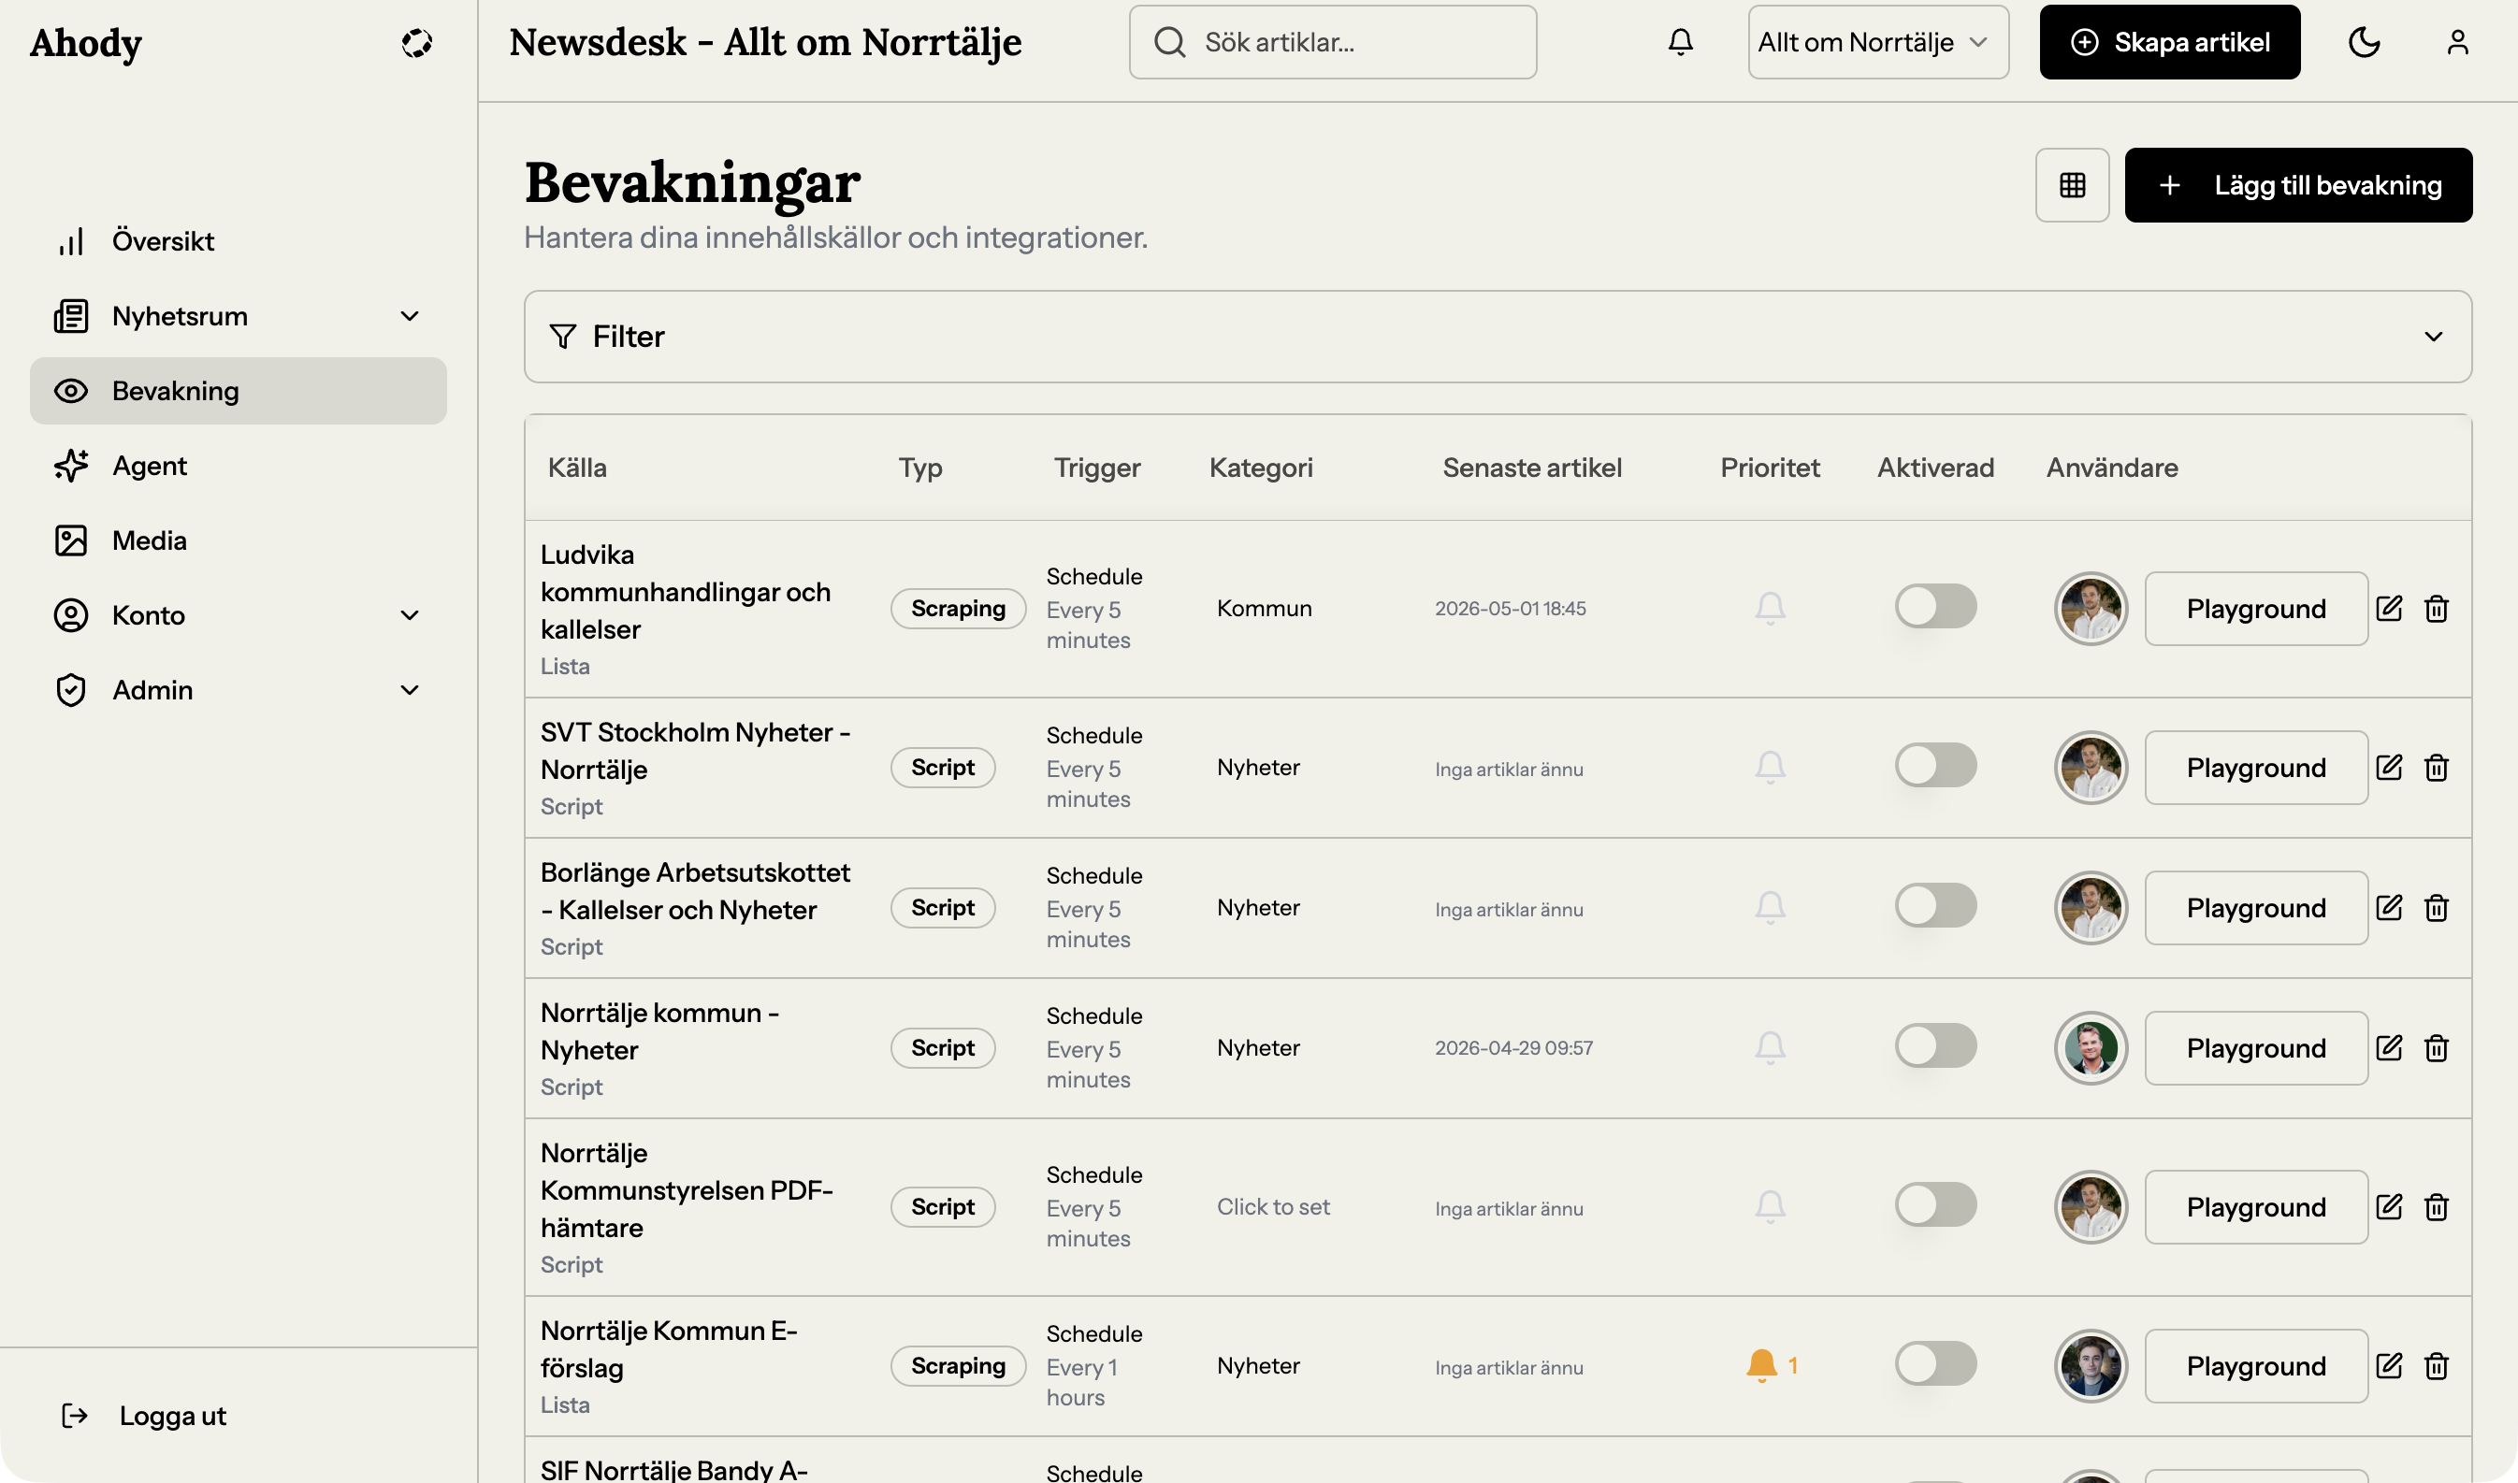This screenshot has width=2518, height=1483.
Task: Enable the SVT Stockholm Nyheter toggle
Action: click(1935, 765)
